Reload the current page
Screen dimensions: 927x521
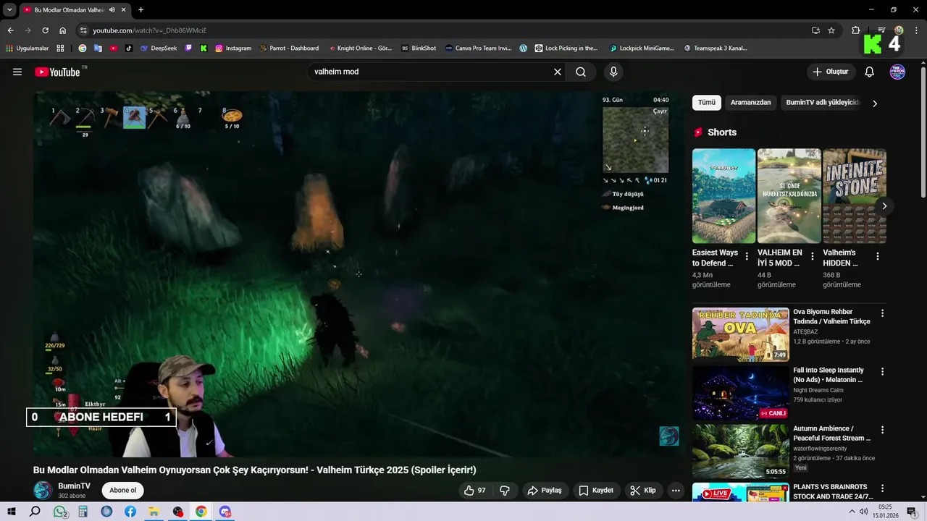coord(45,30)
